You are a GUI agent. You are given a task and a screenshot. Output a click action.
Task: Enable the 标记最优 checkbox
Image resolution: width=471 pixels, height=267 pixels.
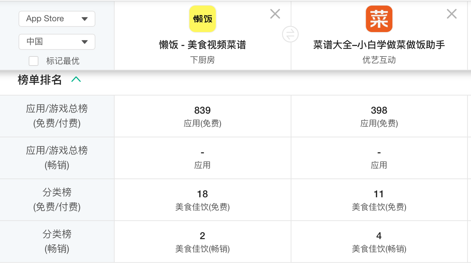[x=33, y=61]
